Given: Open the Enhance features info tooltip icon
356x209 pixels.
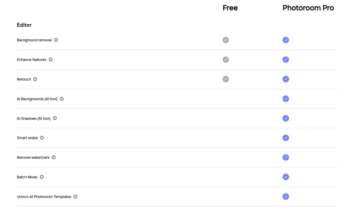Looking at the screenshot, I should [x=51, y=60].
